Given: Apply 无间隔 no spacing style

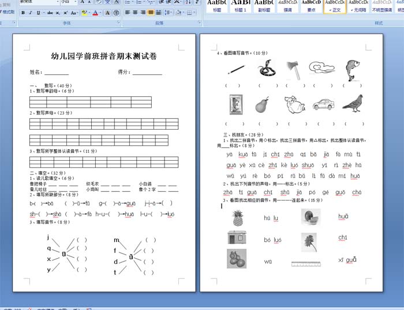Looking at the screenshot, I should [x=358, y=6].
